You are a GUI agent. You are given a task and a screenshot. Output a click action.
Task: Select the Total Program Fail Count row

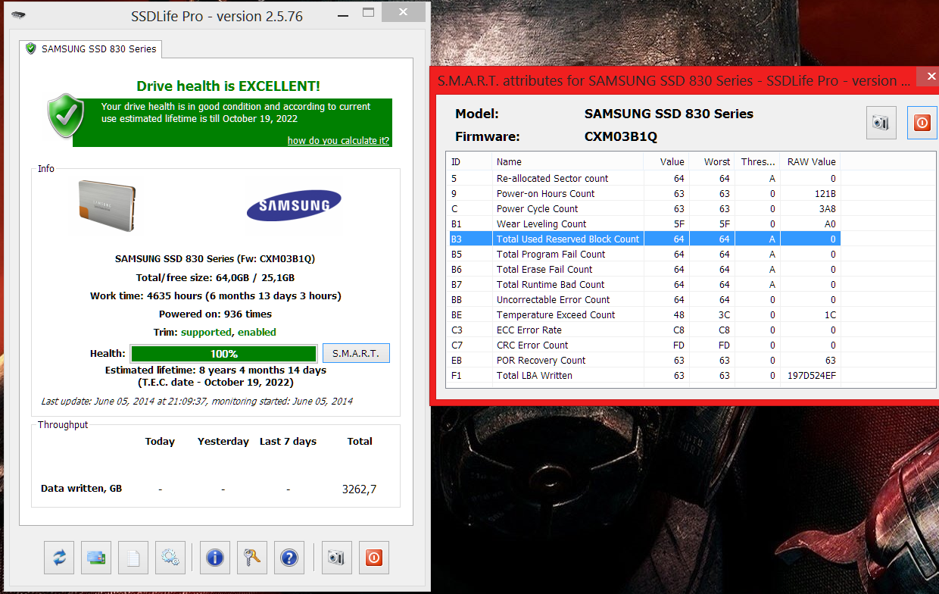tap(644, 254)
